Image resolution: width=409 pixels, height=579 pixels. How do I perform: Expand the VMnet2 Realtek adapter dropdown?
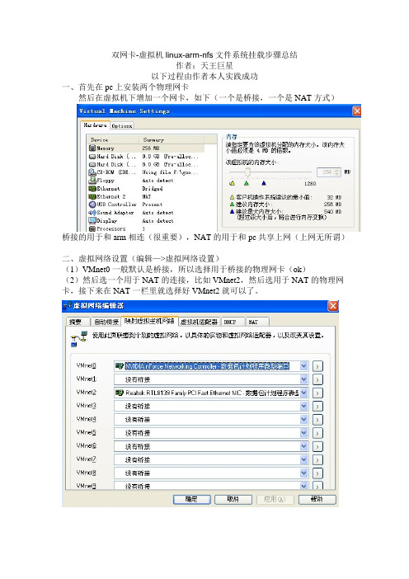click(303, 393)
